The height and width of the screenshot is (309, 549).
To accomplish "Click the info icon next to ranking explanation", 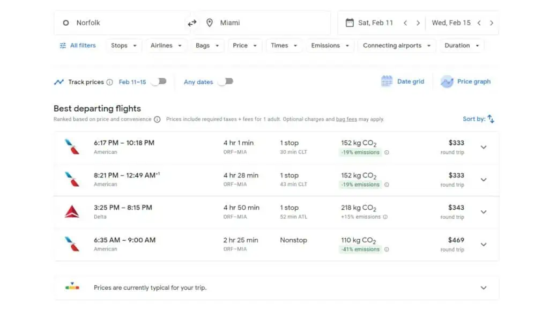I will pos(157,120).
